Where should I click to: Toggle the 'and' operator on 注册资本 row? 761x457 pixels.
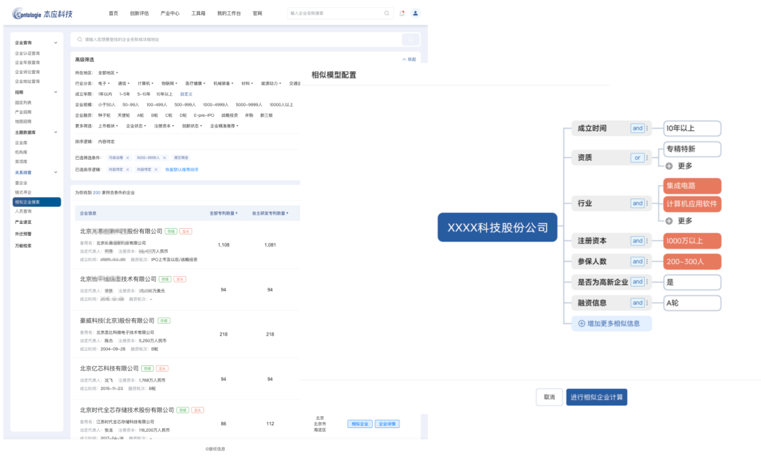pos(637,241)
